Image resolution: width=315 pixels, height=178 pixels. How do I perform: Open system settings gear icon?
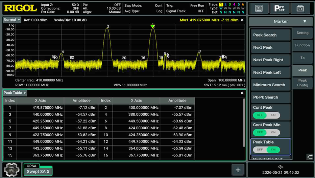click(11, 170)
